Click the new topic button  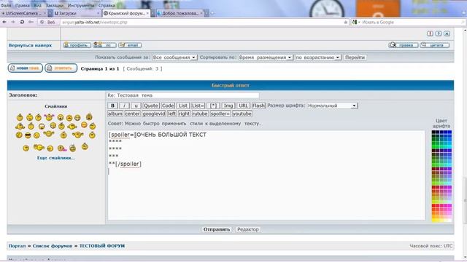click(x=26, y=68)
